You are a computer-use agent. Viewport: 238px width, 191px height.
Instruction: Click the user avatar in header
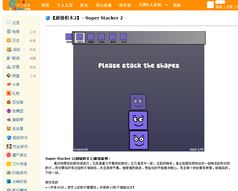point(210,5)
